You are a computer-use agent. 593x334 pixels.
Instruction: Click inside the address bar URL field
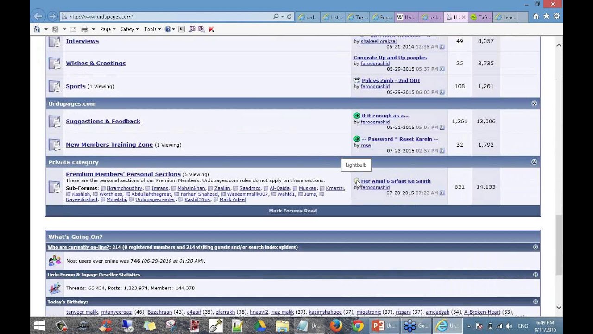[x=167, y=17]
